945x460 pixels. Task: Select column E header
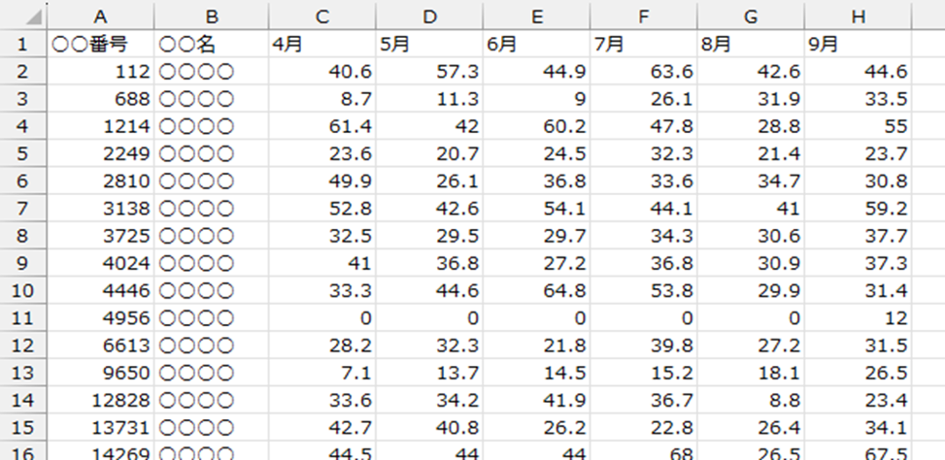pos(536,16)
